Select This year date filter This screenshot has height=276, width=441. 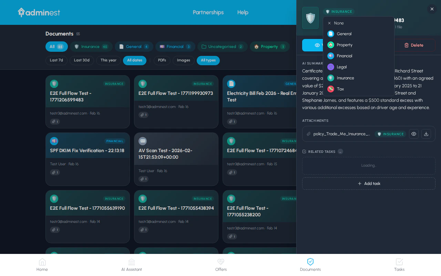tap(109, 60)
